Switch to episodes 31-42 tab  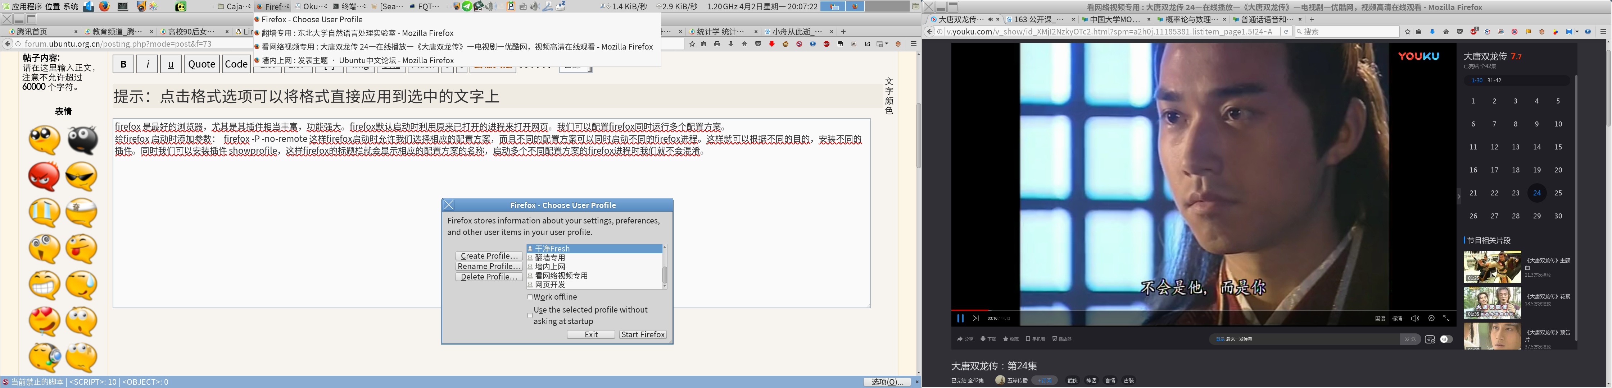(x=1494, y=80)
